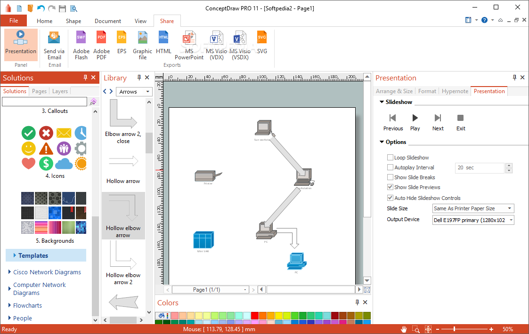The height and width of the screenshot is (334, 529).
Task: Enable Autoplay Interval checkbox
Action: pyautogui.click(x=390, y=167)
